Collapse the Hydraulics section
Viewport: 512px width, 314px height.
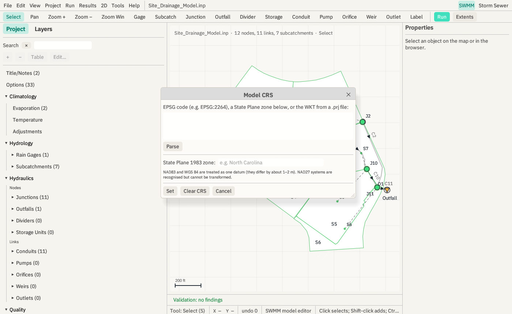pyautogui.click(x=6, y=178)
